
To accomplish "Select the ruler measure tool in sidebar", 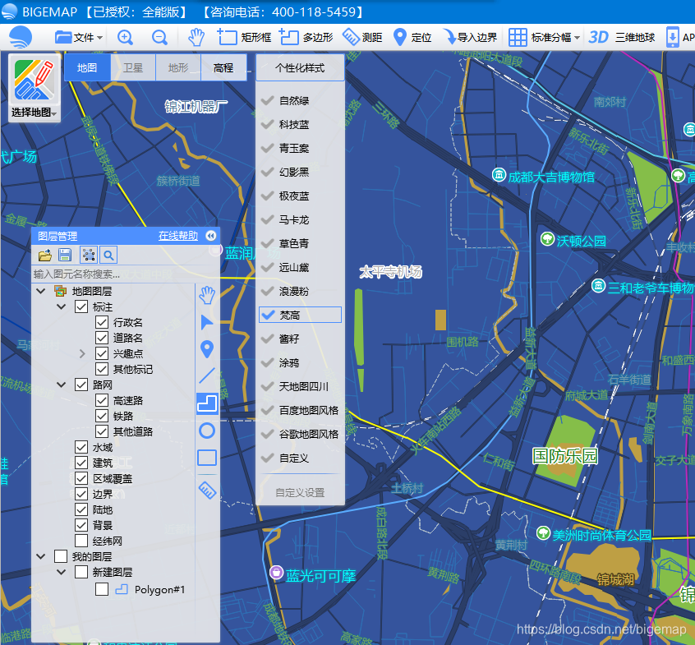I will [207, 490].
